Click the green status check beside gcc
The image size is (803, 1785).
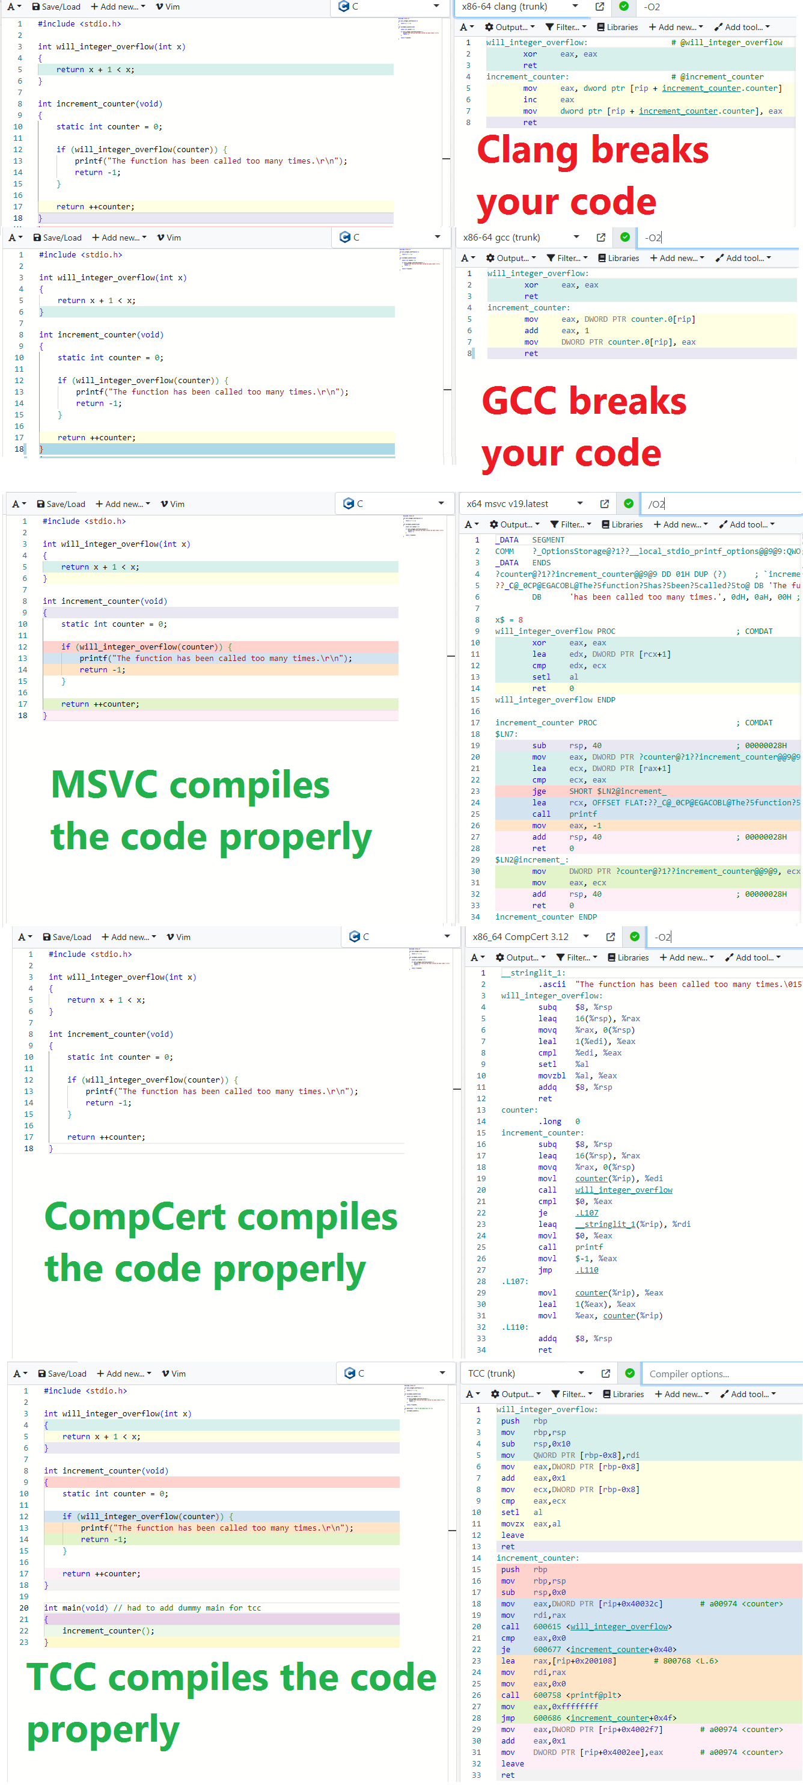click(625, 238)
